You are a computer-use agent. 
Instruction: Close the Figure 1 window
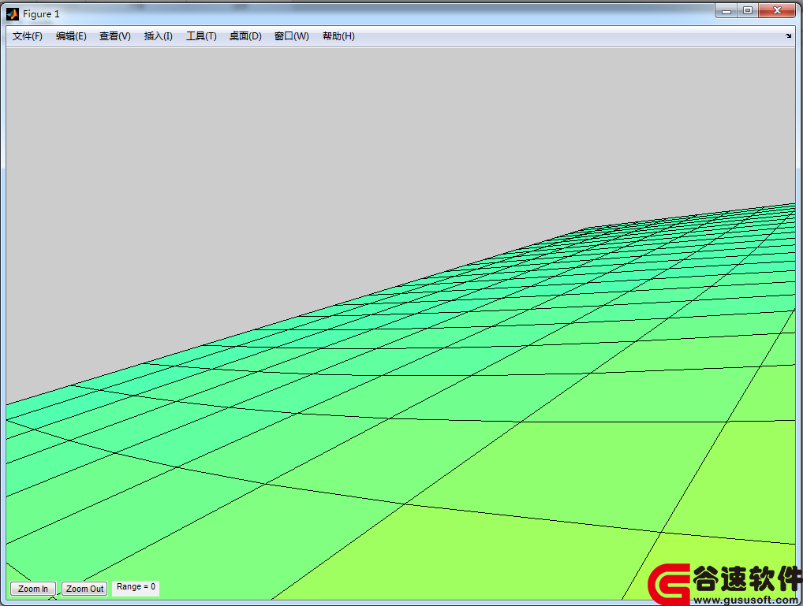click(x=777, y=11)
